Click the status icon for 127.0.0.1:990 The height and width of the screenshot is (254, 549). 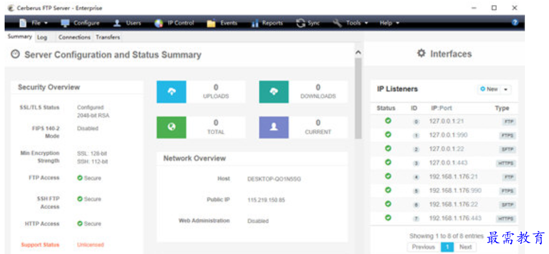(x=388, y=135)
